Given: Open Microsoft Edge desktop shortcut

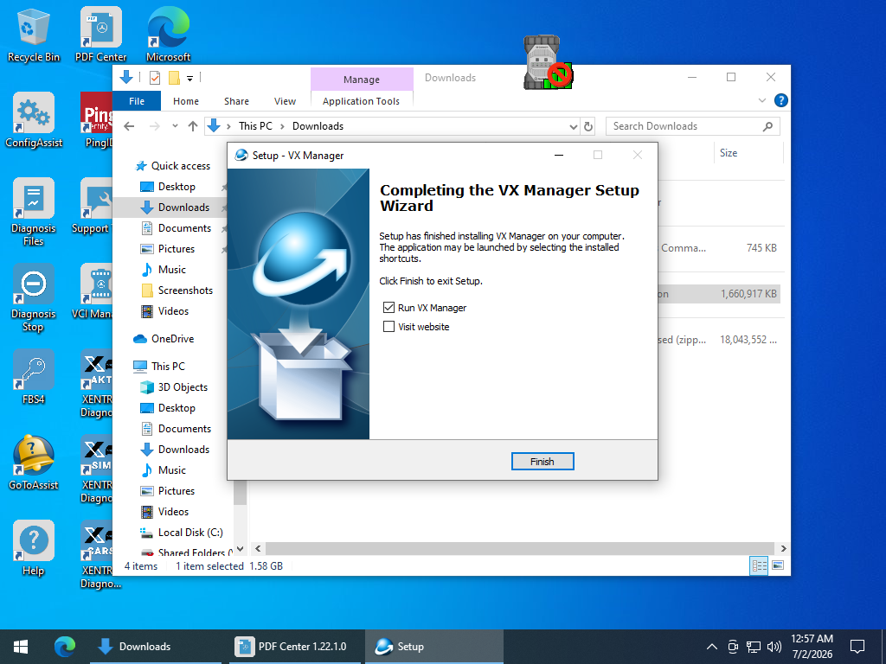Looking at the screenshot, I should tap(169, 35).
